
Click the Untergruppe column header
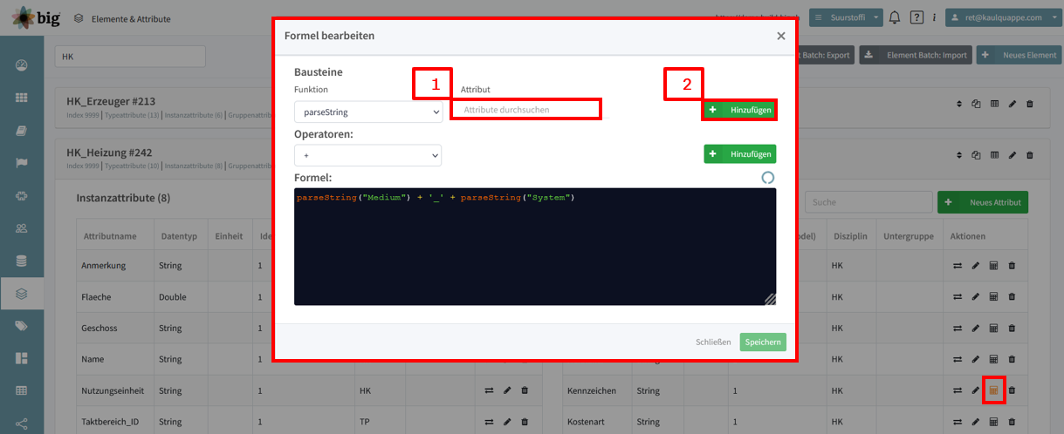pyautogui.click(x=909, y=236)
